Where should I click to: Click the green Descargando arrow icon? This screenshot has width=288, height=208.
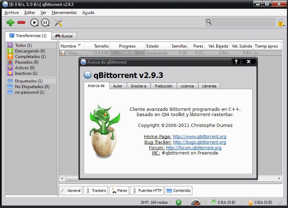10,51
